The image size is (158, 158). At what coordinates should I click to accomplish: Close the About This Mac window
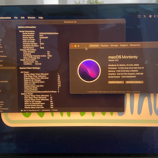click(72, 46)
